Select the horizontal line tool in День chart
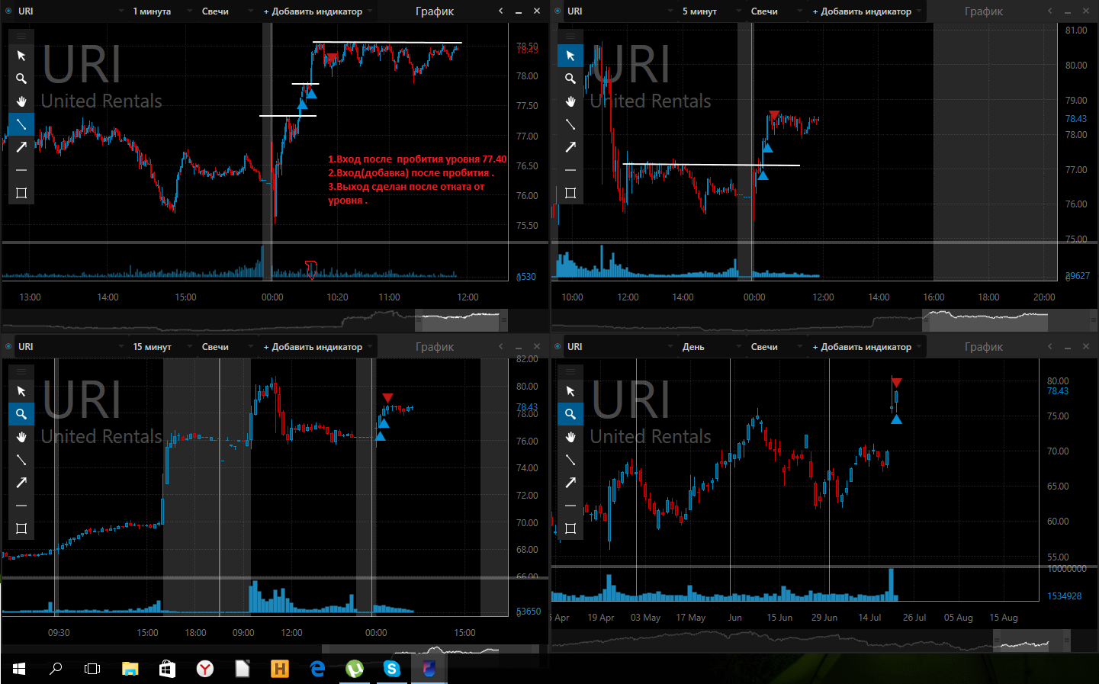The image size is (1099, 684). coord(570,506)
